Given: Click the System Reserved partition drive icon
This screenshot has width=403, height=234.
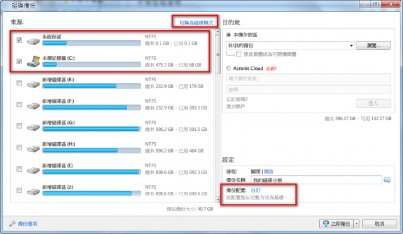Looking at the screenshot, I should tap(33, 41).
